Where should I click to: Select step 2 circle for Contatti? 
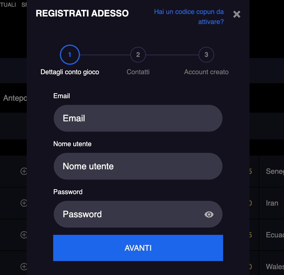[138, 55]
